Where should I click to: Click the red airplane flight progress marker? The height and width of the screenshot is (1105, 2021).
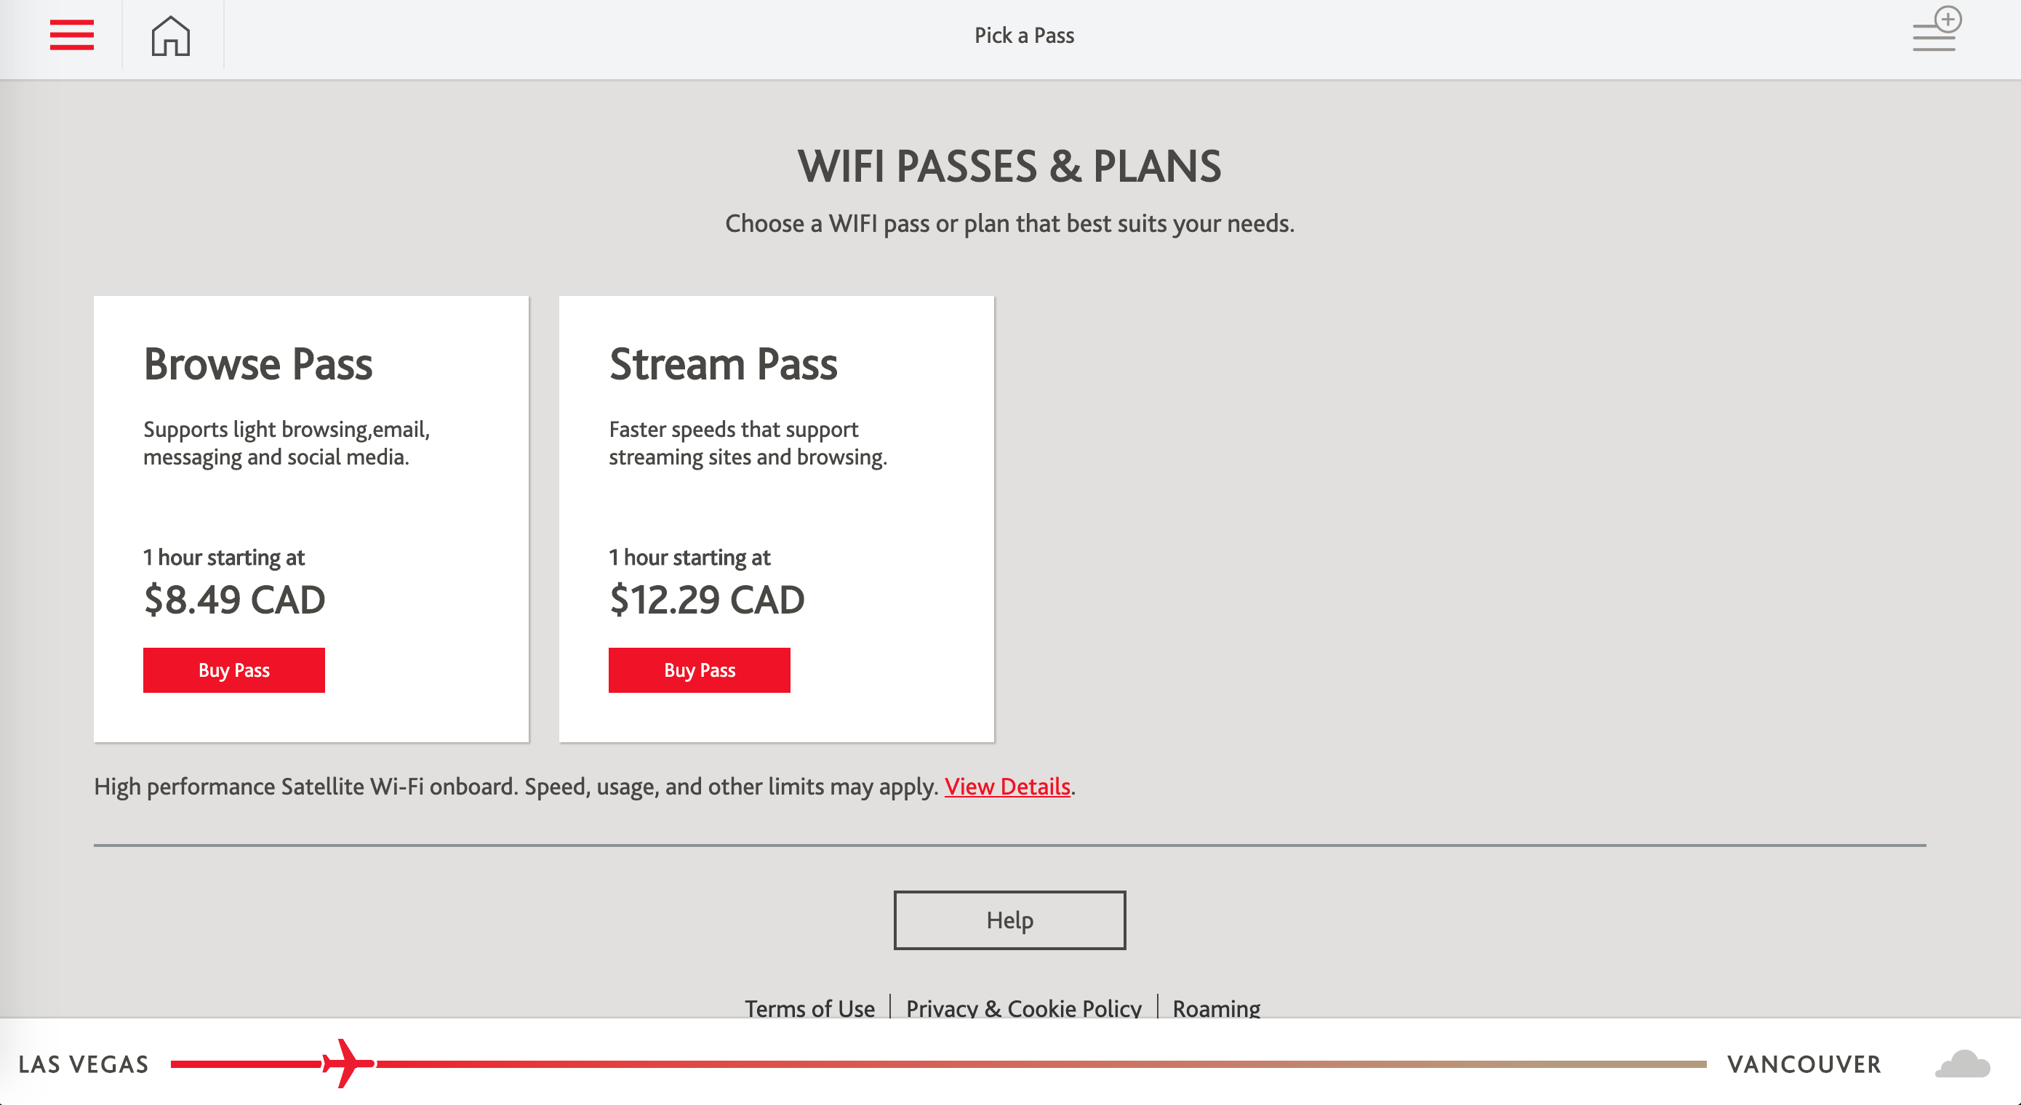coord(348,1064)
